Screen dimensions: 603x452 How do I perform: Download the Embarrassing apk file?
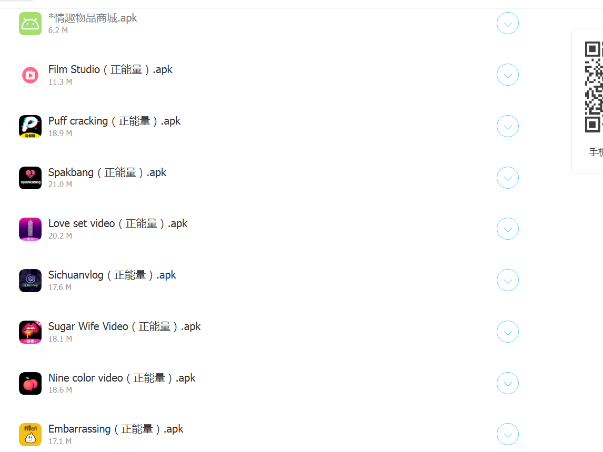pos(508,434)
